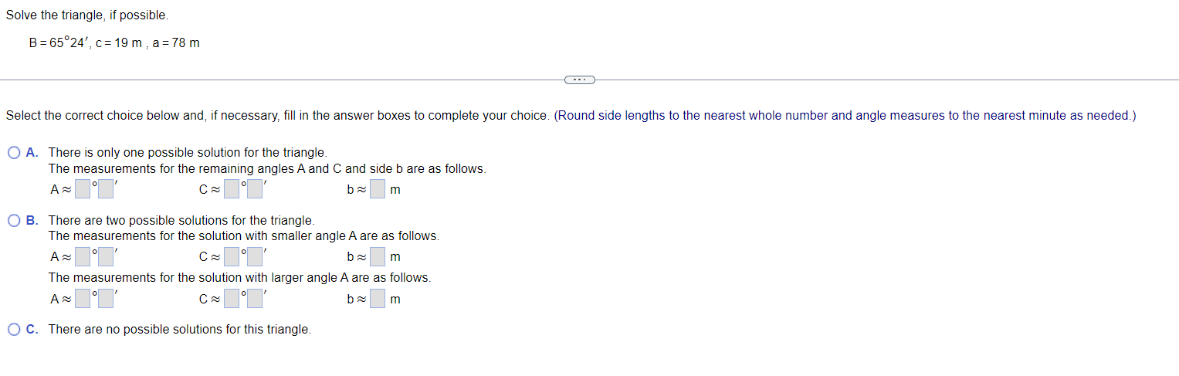Click angle C degrees box in choice A

(232, 189)
